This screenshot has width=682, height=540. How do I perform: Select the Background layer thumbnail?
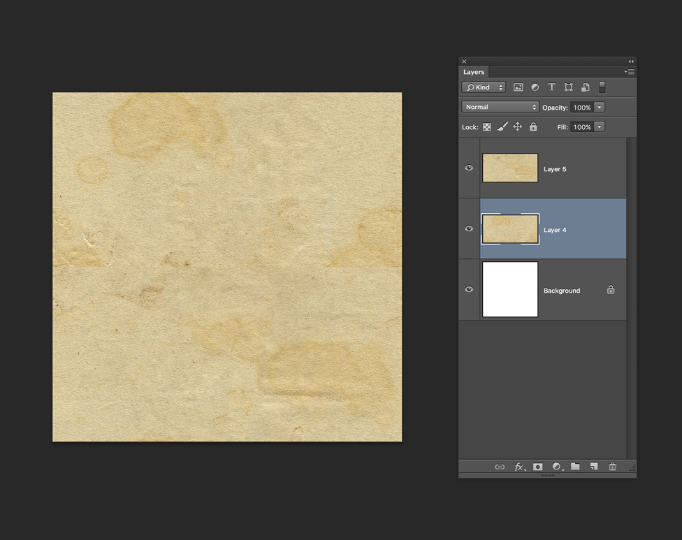[510, 289]
